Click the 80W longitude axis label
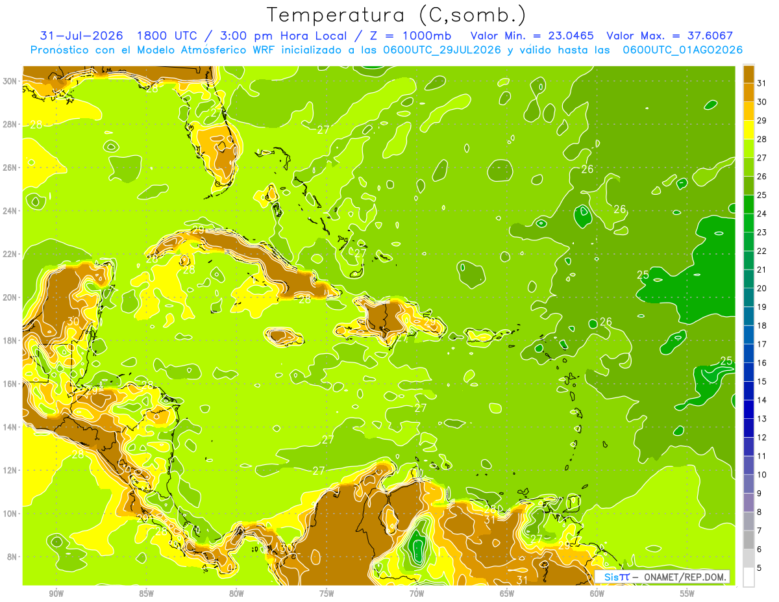 click(237, 594)
